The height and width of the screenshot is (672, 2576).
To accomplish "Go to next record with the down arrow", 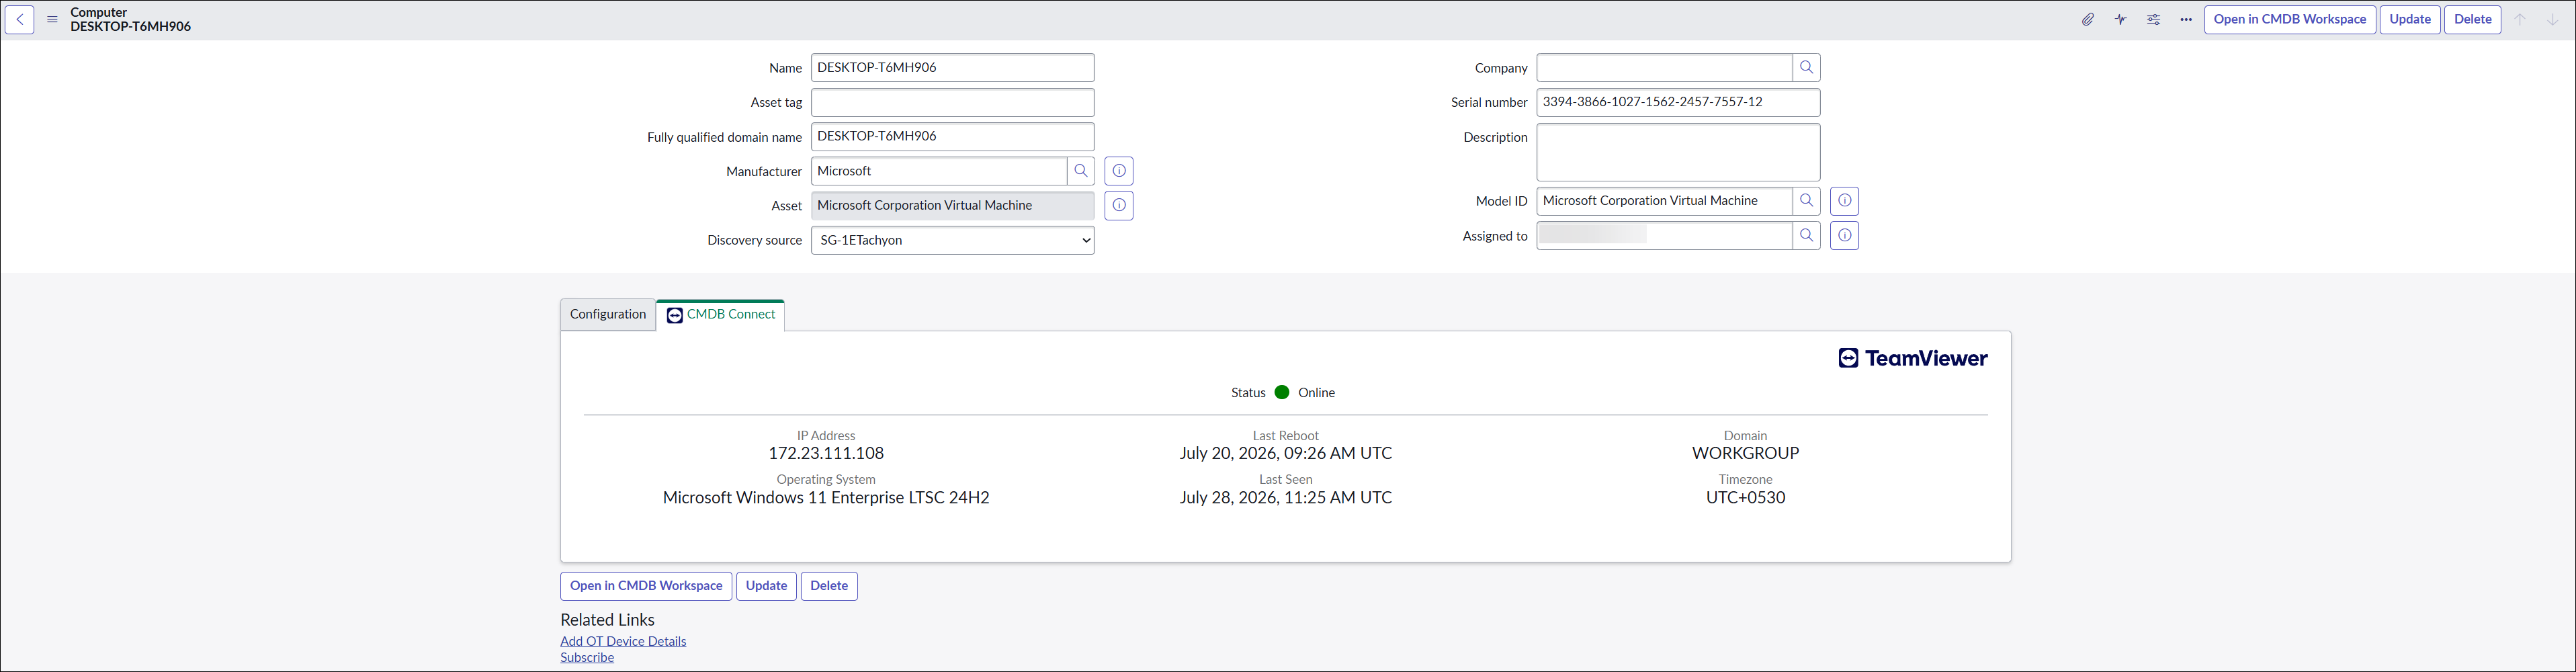I will pos(2552,19).
